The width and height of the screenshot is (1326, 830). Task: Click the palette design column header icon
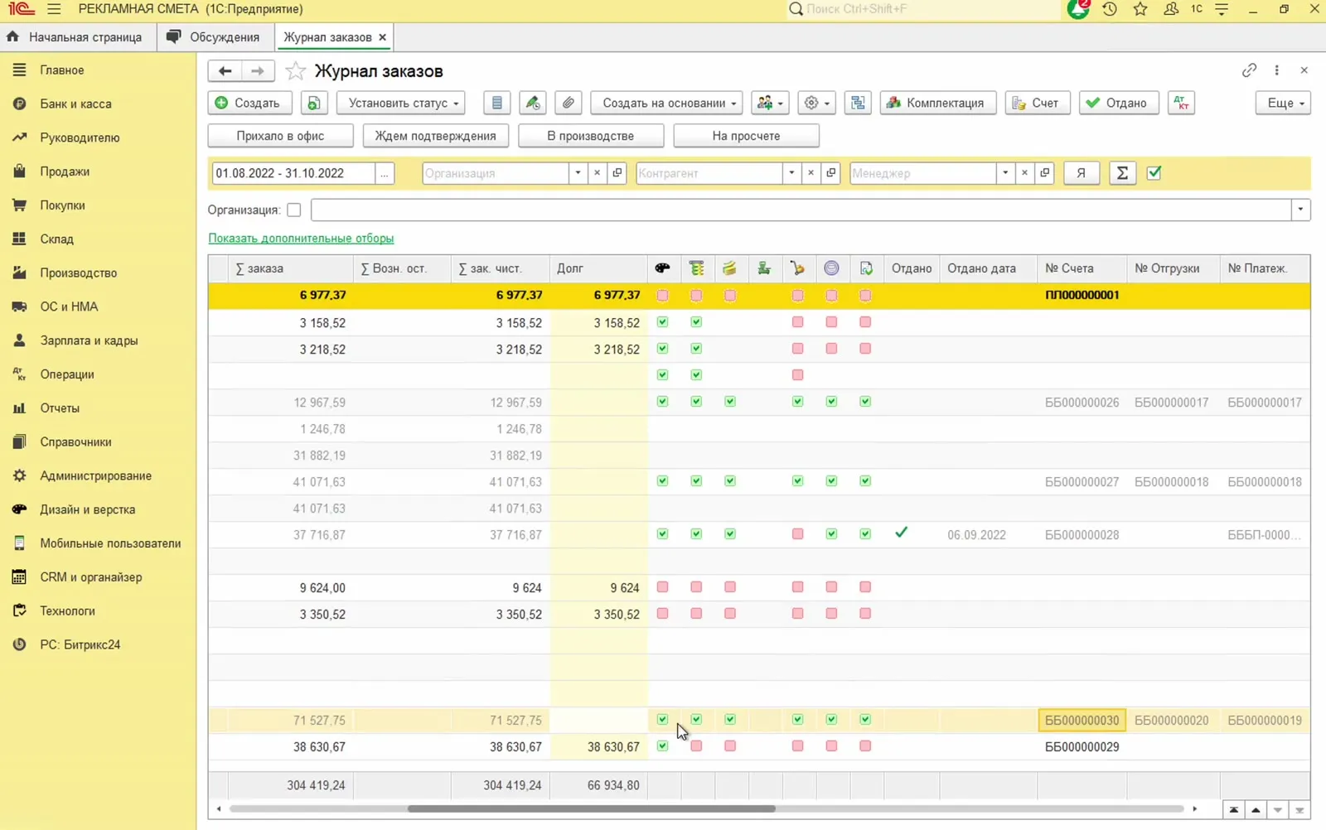[662, 268]
